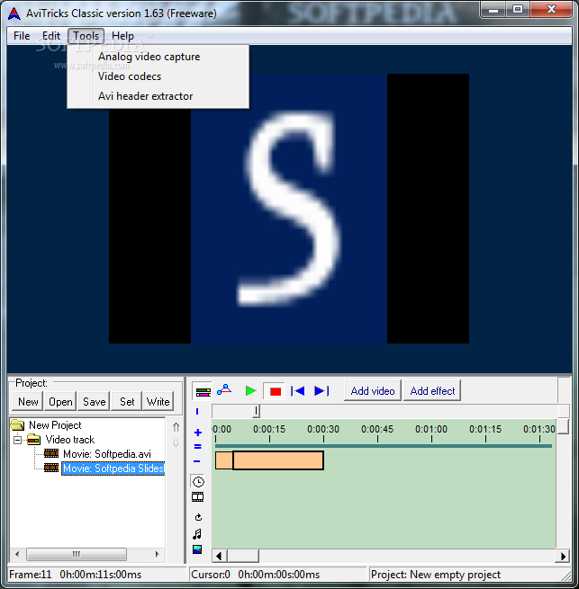This screenshot has height=589, width=579.
Task: Click the timeline horizontal scrollbar thumb
Action: [243, 556]
